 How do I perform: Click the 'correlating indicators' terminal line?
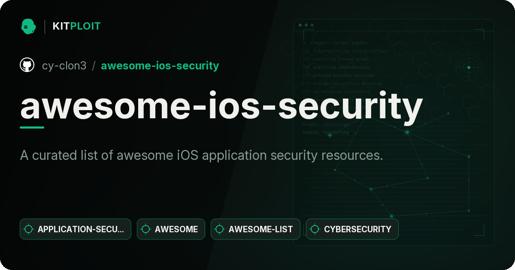tap(336, 92)
